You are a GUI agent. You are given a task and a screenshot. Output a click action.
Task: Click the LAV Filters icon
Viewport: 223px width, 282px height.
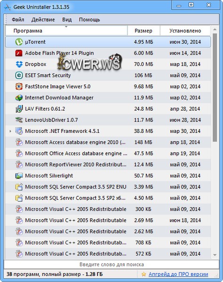19,109
